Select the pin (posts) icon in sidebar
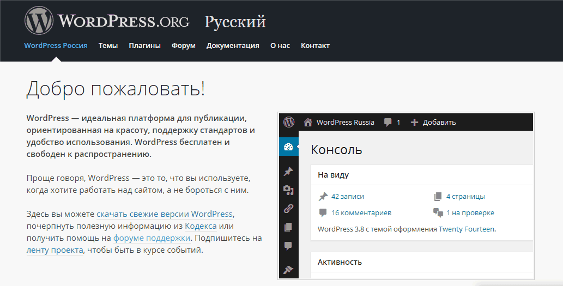This screenshot has height=286, width=563. pos(288,172)
